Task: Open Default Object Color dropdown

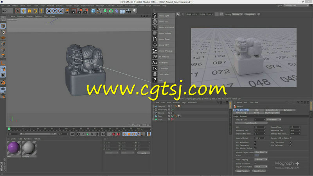Action: pos(261,153)
